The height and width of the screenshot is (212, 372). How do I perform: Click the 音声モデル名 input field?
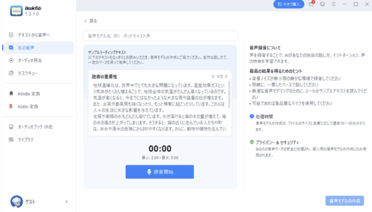(160, 36)
